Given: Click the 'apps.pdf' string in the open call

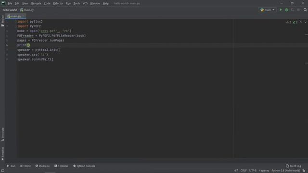Looking at the screenshot, I should (x=48, y=31).
